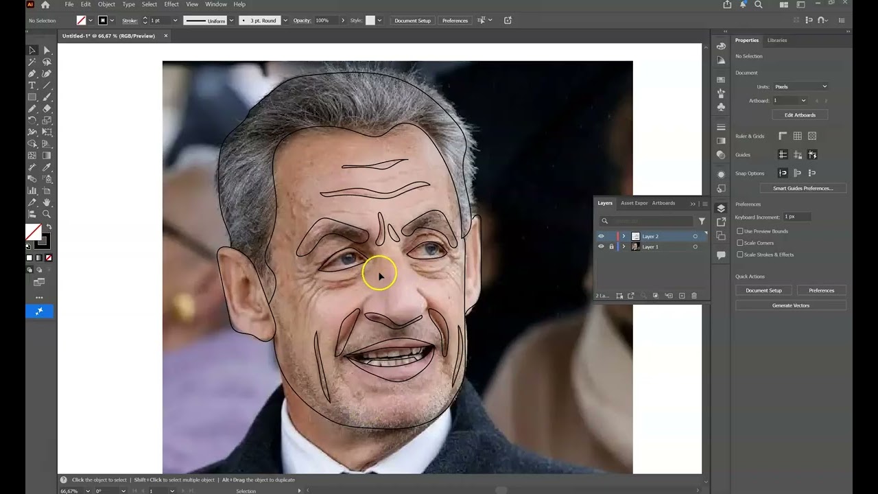
Task: Open the Column Graph tool
Action: point(32,191)
